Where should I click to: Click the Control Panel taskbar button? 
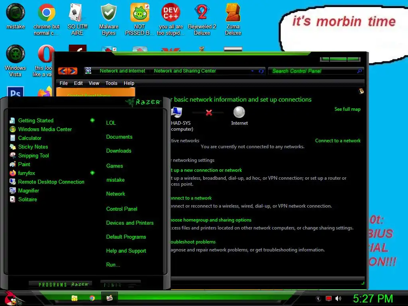tap(109, 298)
